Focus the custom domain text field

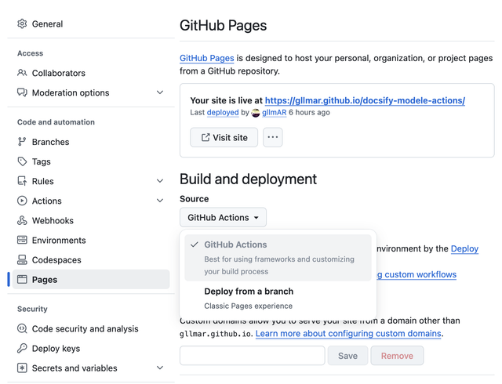pos(253,356)
